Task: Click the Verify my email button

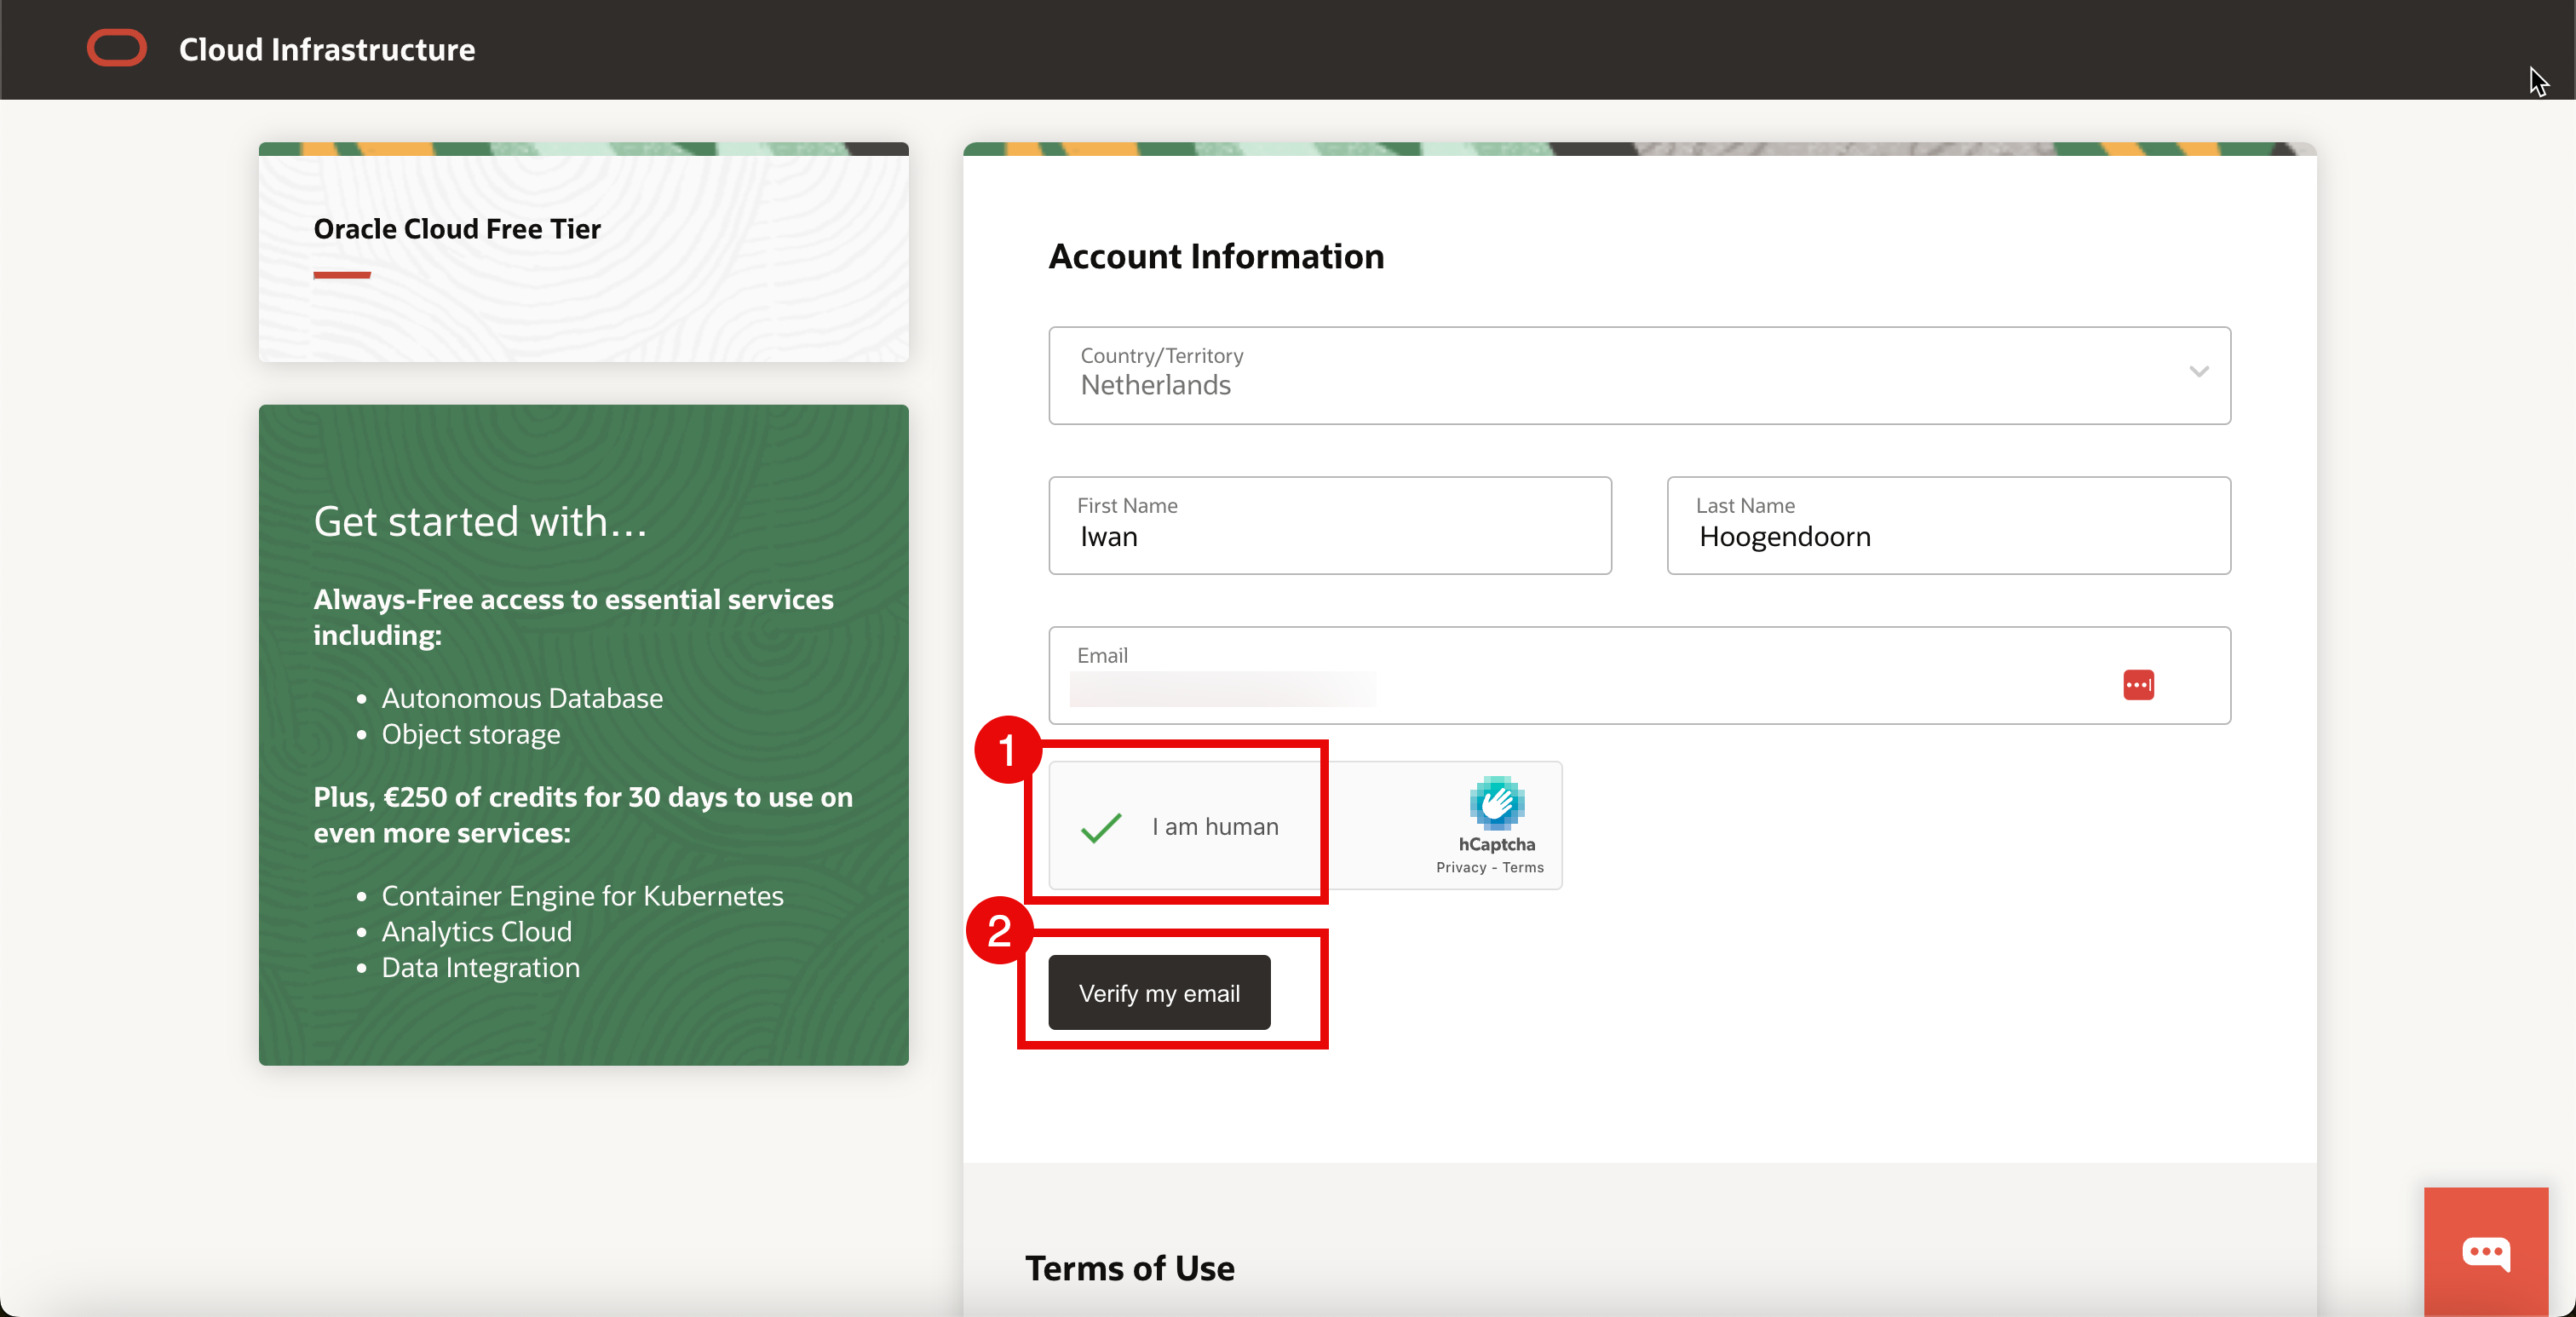Action: [x=1159, y=992]
